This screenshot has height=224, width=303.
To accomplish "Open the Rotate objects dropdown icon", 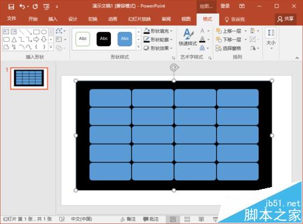I will [x=255, y=48].
